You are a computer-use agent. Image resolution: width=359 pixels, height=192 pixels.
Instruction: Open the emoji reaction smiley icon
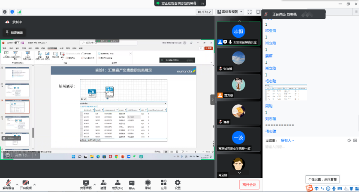tap(7, 155)
